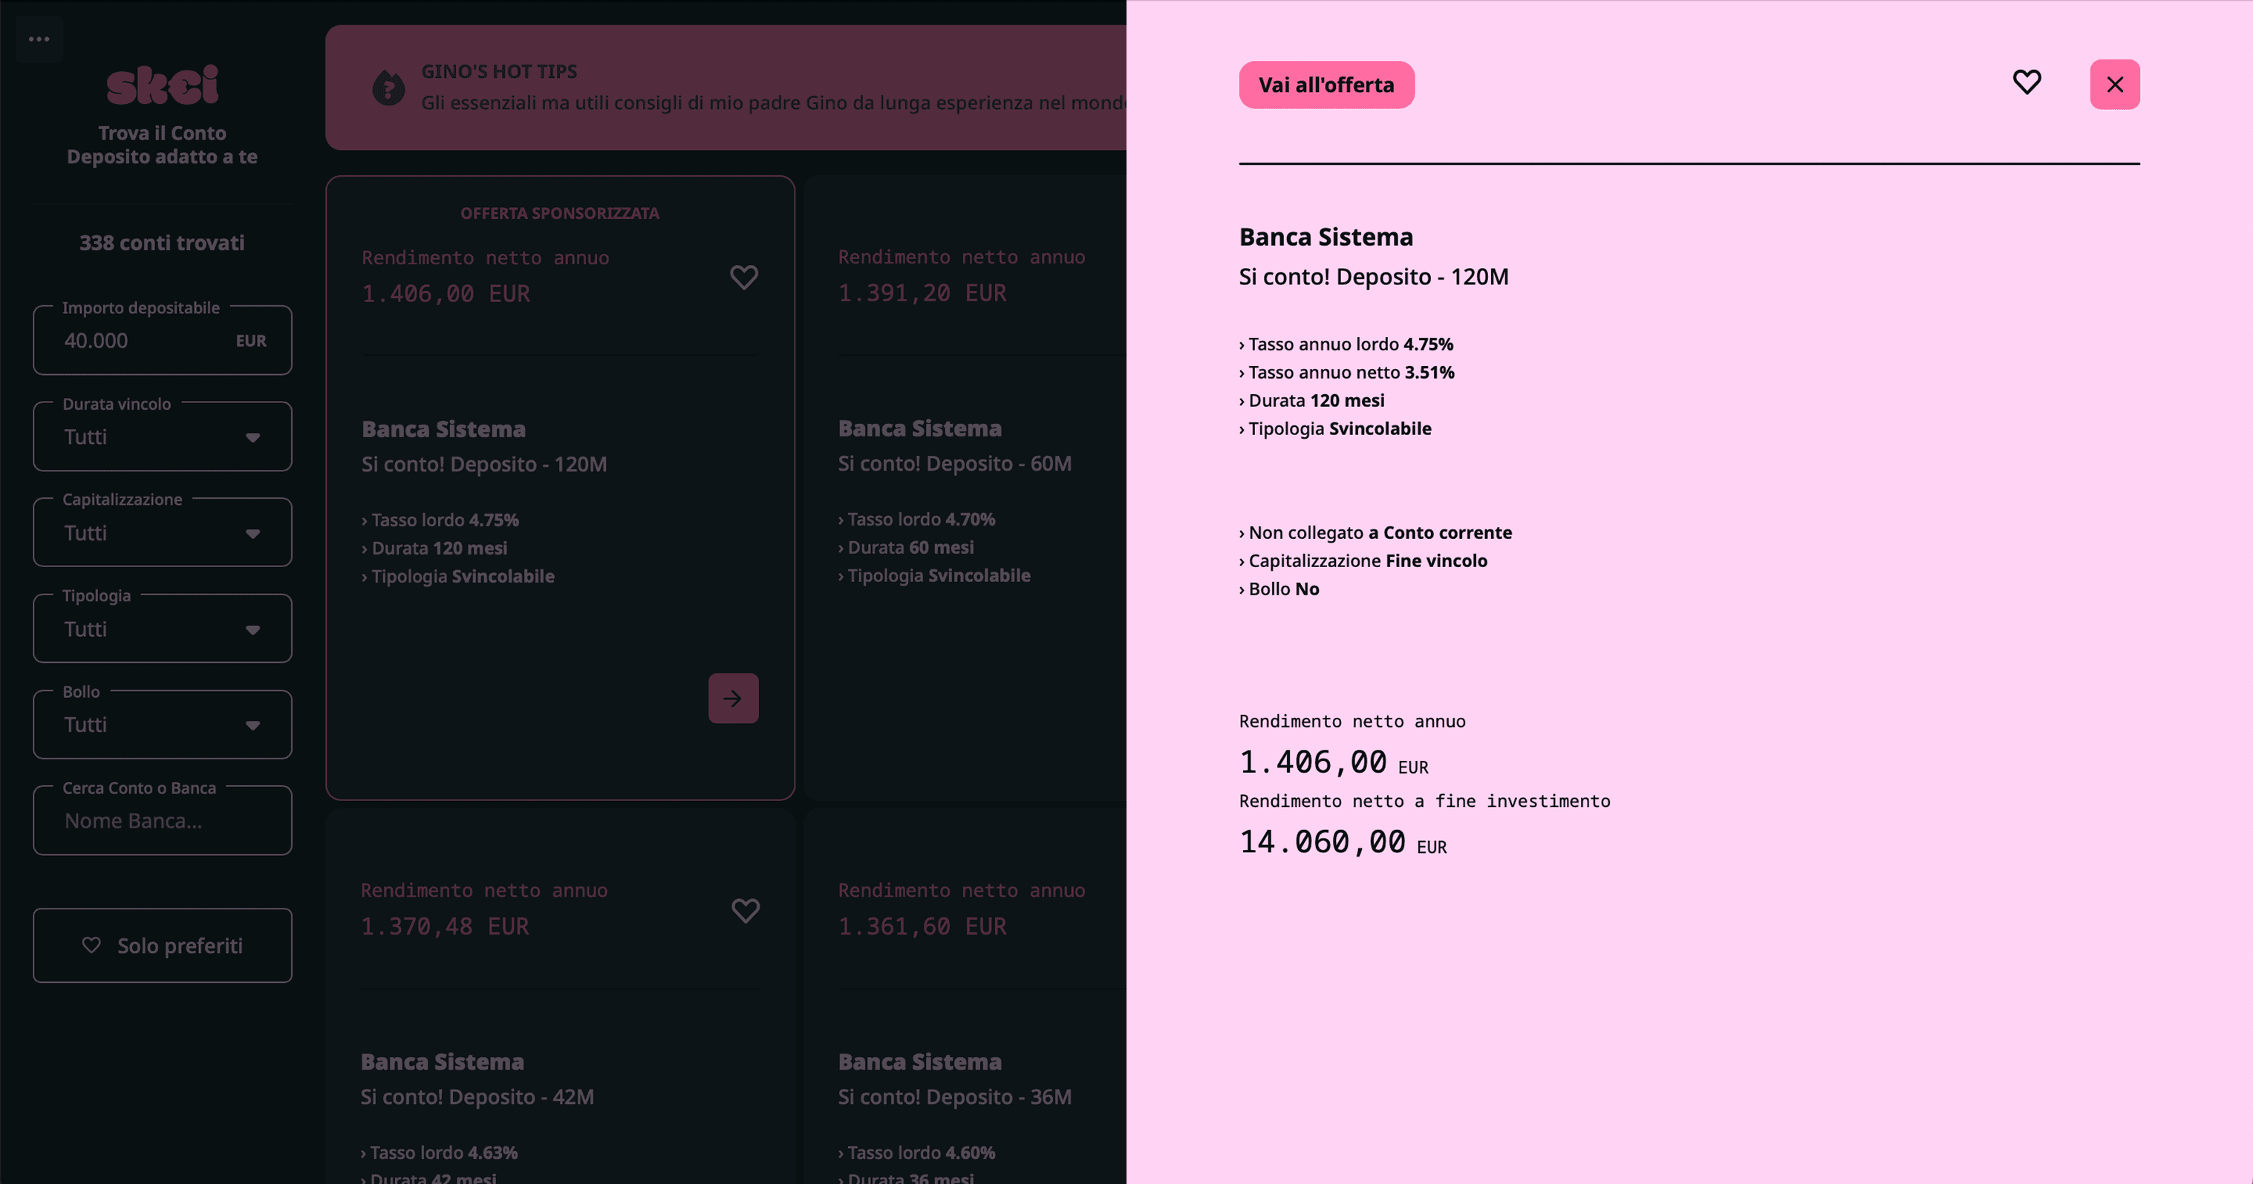This screenshot has height=1184, width=2253.
Task: Open the Bollo dropdown
Action: [x=163, y=724]
